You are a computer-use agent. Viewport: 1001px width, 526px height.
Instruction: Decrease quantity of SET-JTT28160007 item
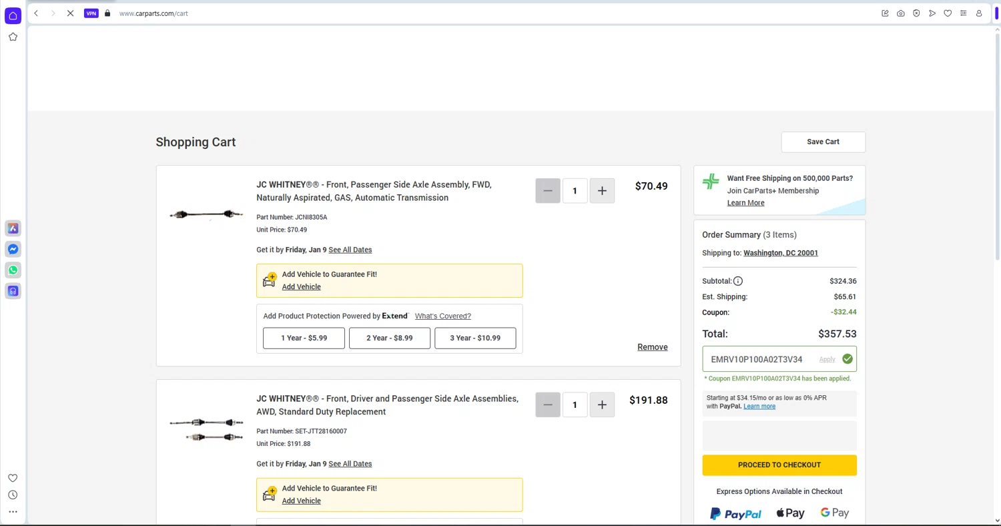pyautogui.click(x=548, y=405)
